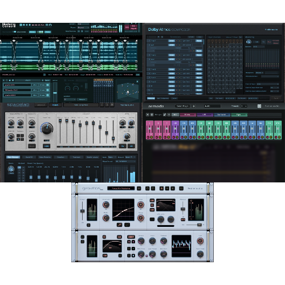This screenshot has height=285, width=285.
Task: Open blue Armada group dropdown
Action: [x=222, y=115]
